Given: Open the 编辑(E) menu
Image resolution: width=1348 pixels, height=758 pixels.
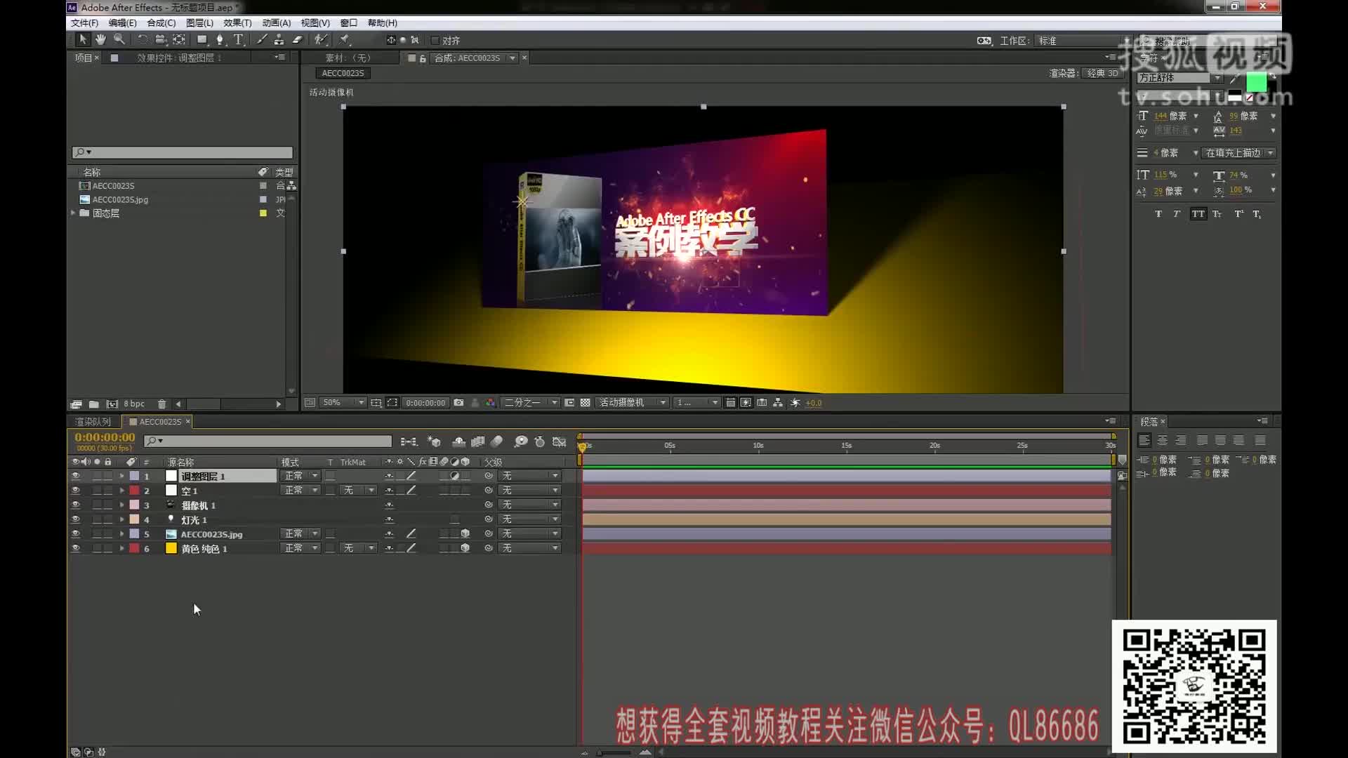Looking at the screenshot, I should 122,23.
